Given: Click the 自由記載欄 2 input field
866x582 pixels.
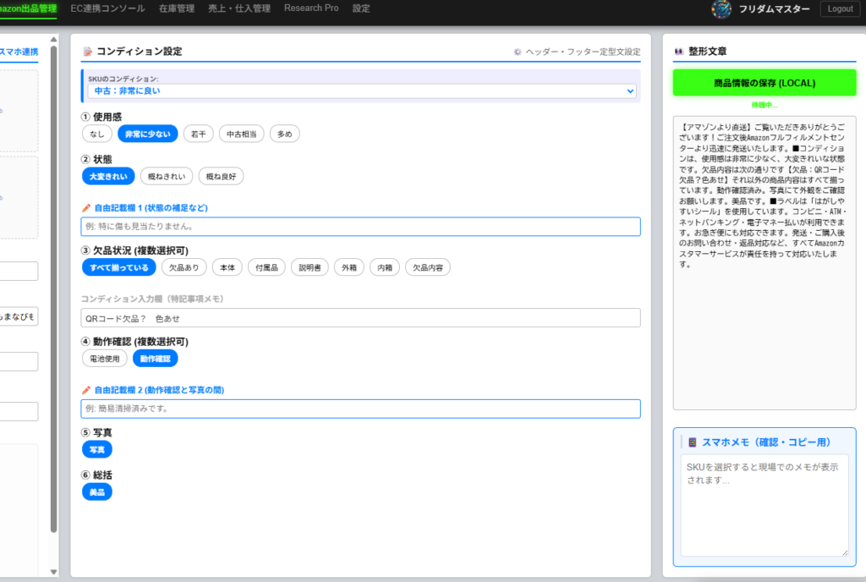Looking at the screenshot, I should (360, 409).
